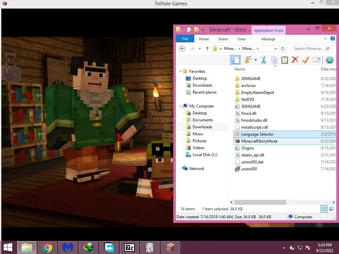Image resolution: width=339 pixels, height=254 pixels.
Task: Open File Explorer taskbar icon
Action: (27, 247)
